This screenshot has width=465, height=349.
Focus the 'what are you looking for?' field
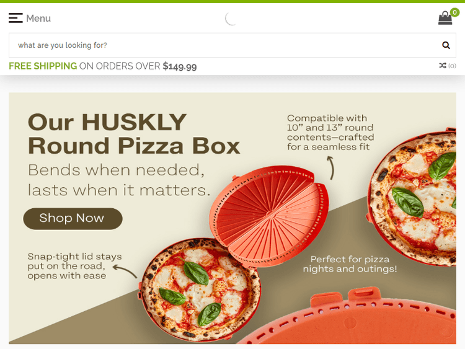point(225,45)
